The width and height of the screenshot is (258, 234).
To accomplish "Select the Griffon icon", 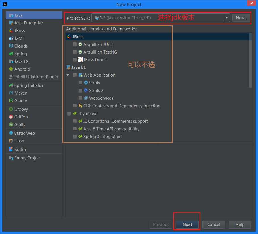I will (11, 117).
